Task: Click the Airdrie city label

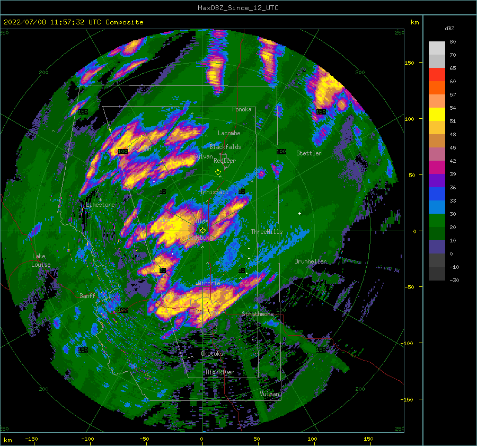Action: click(209, 283)
